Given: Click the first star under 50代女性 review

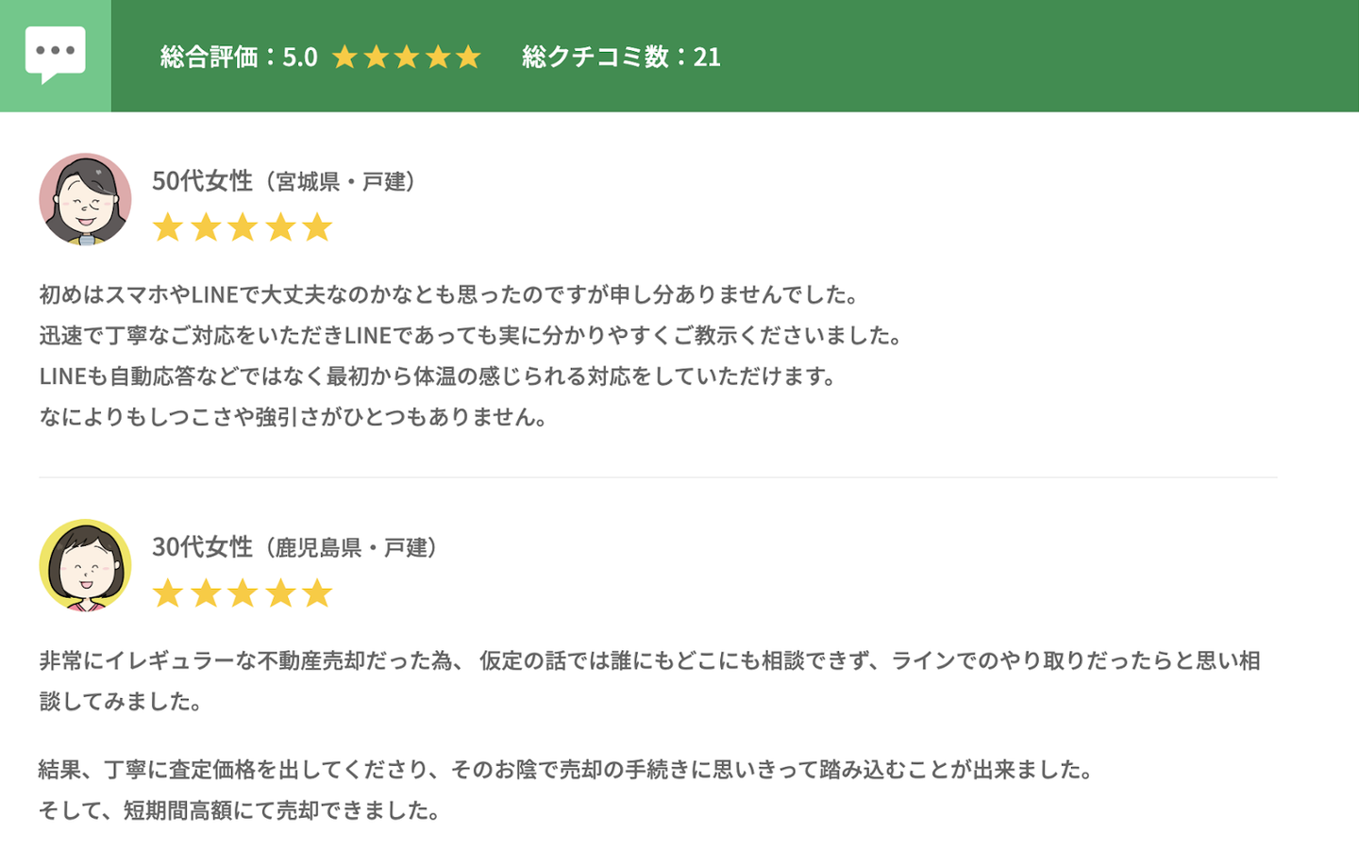Looking at the screenshot, I should point(168,227).
